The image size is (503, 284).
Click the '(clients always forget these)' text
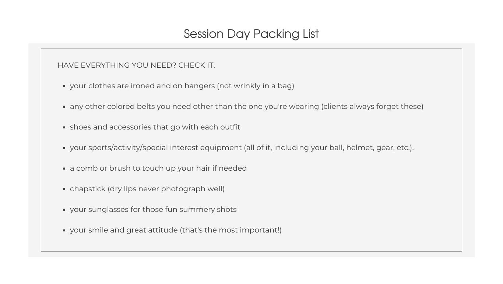(372, 106)
